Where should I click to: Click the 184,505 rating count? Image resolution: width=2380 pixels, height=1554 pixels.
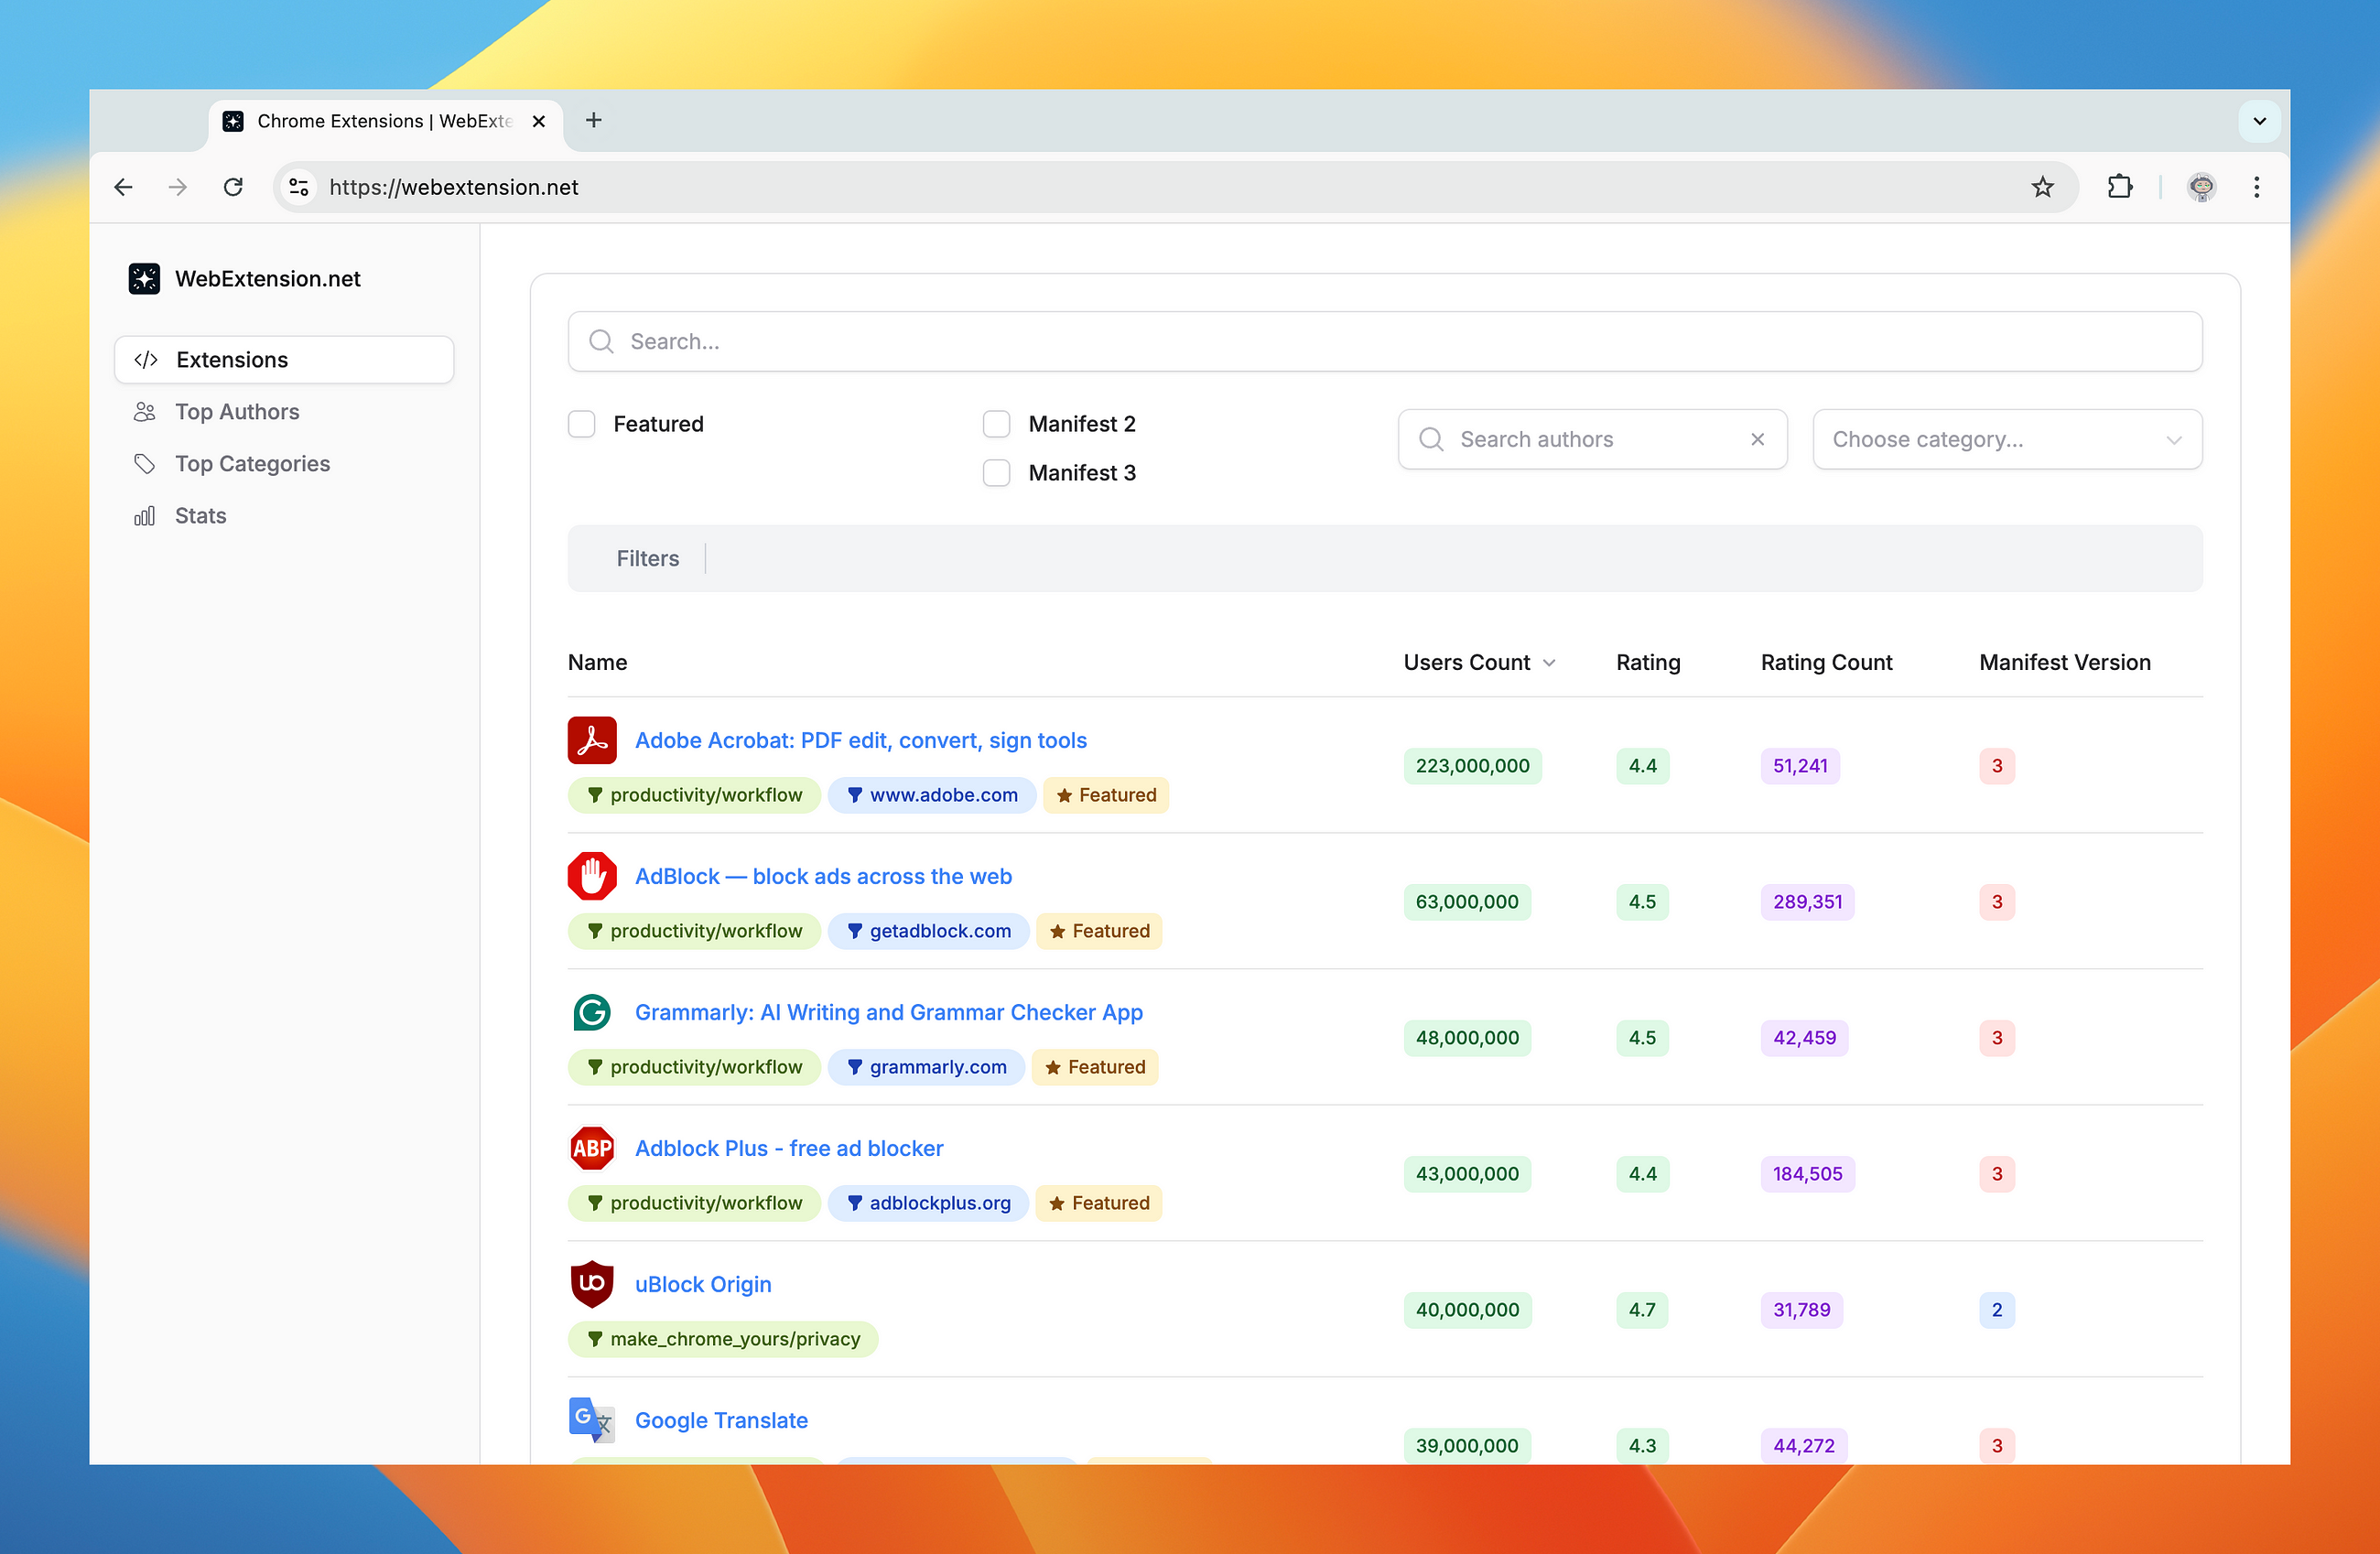1807,1174
